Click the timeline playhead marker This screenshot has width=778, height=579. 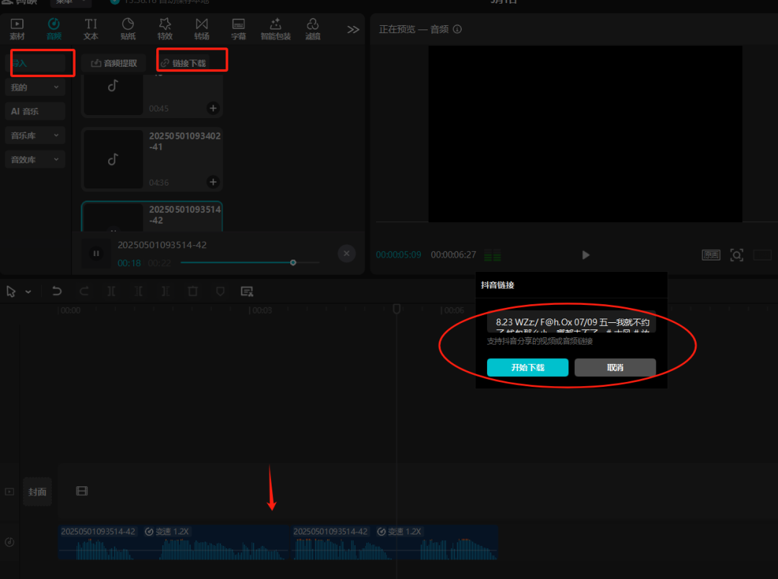coord(396,309)
